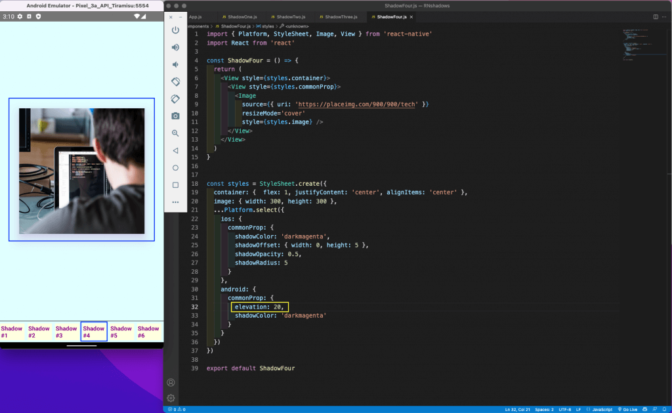This screenshot has height=413, width=672.
Task: Open the Manage gear in activity bar
Action: tap(171, 398)
